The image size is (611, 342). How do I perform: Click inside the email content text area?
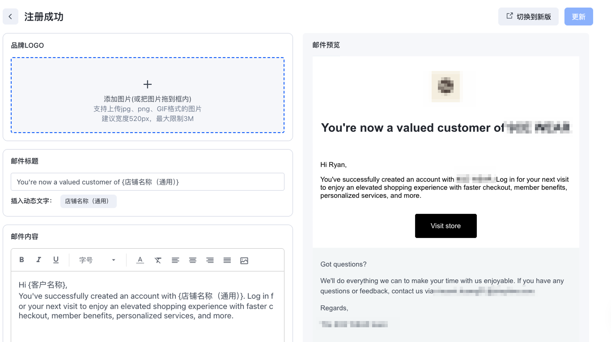point(148,307)
